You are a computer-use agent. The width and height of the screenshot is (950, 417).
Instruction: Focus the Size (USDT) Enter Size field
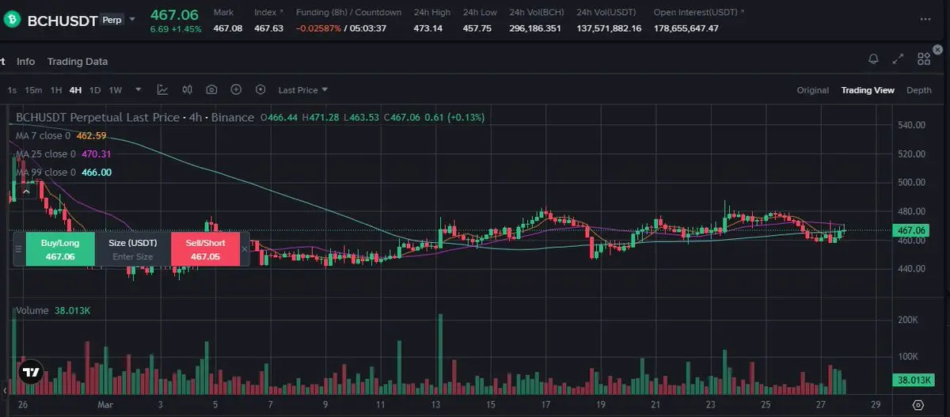[x=133, y=249]
